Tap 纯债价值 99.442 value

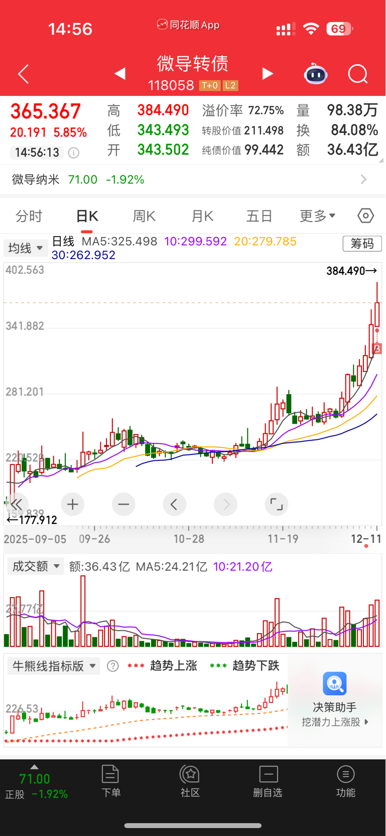click(264, 150)
